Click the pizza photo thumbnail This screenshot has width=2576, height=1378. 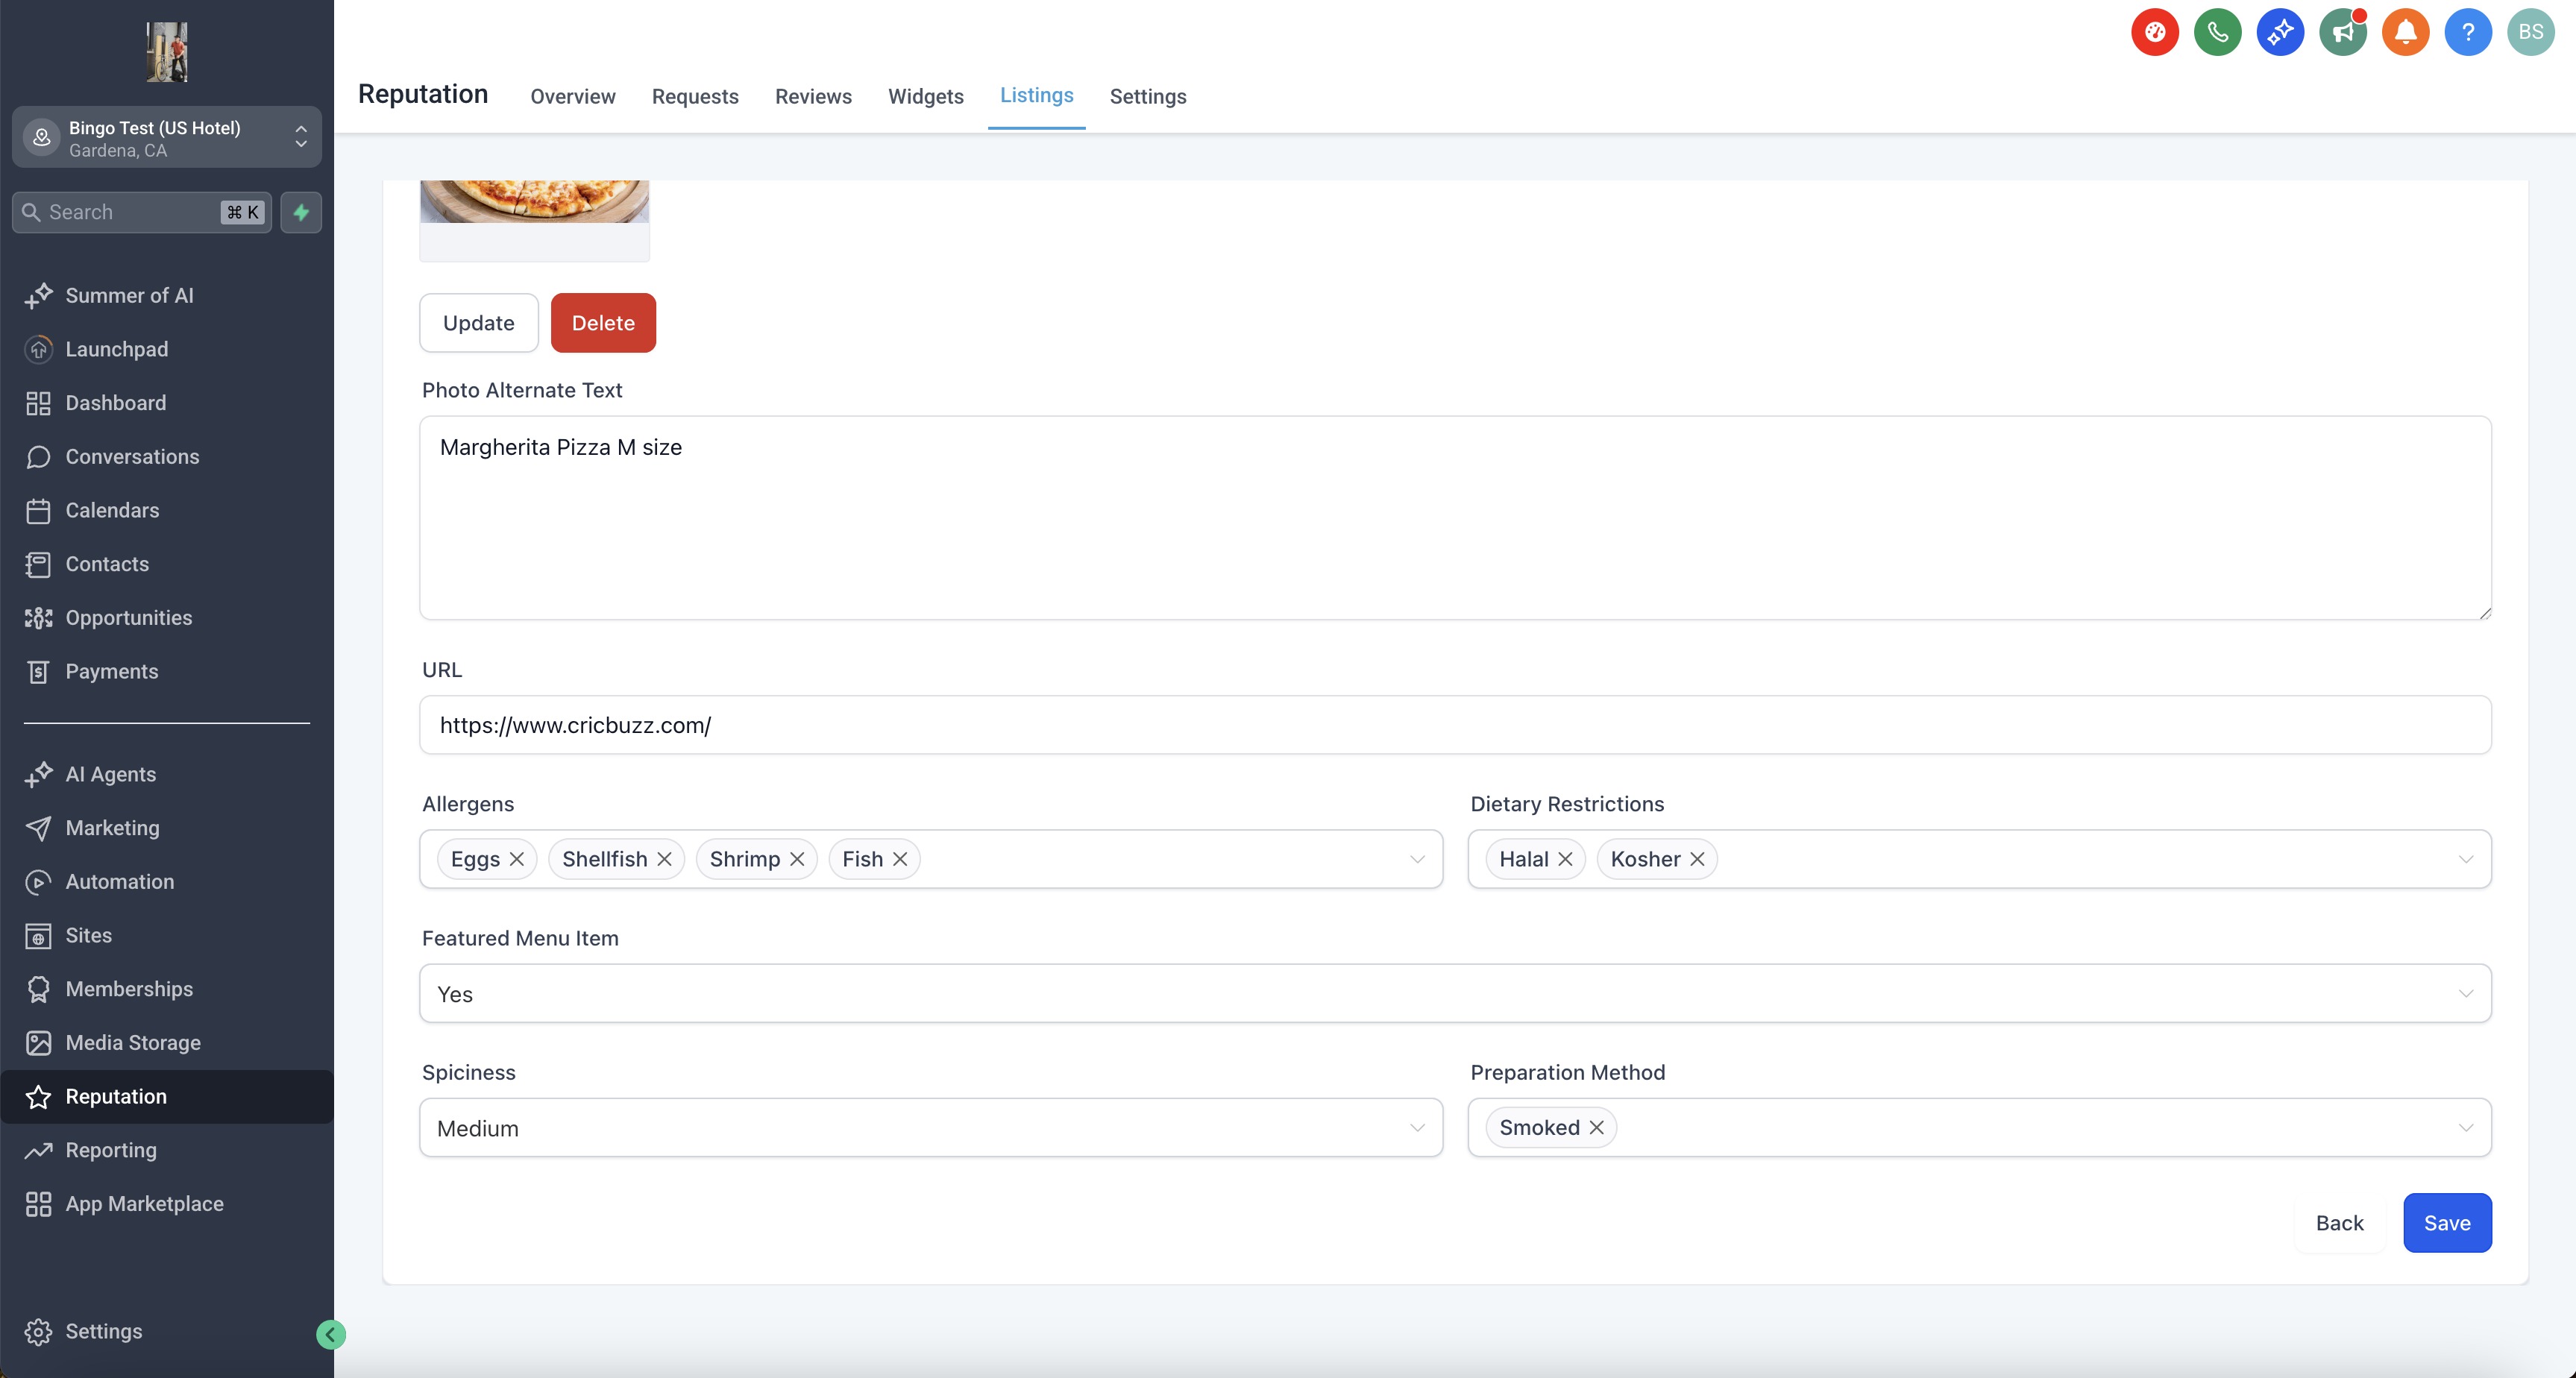[x=534, y=201]
